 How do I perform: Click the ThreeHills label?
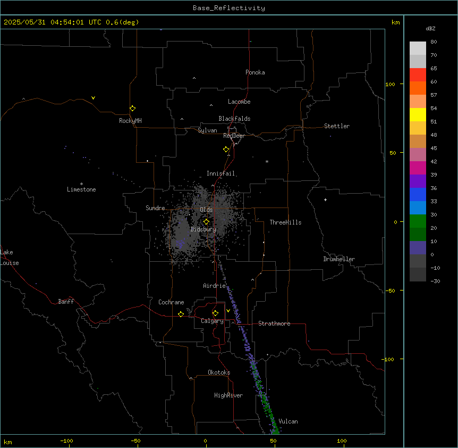pyautogui.click(x=285, y=222)
